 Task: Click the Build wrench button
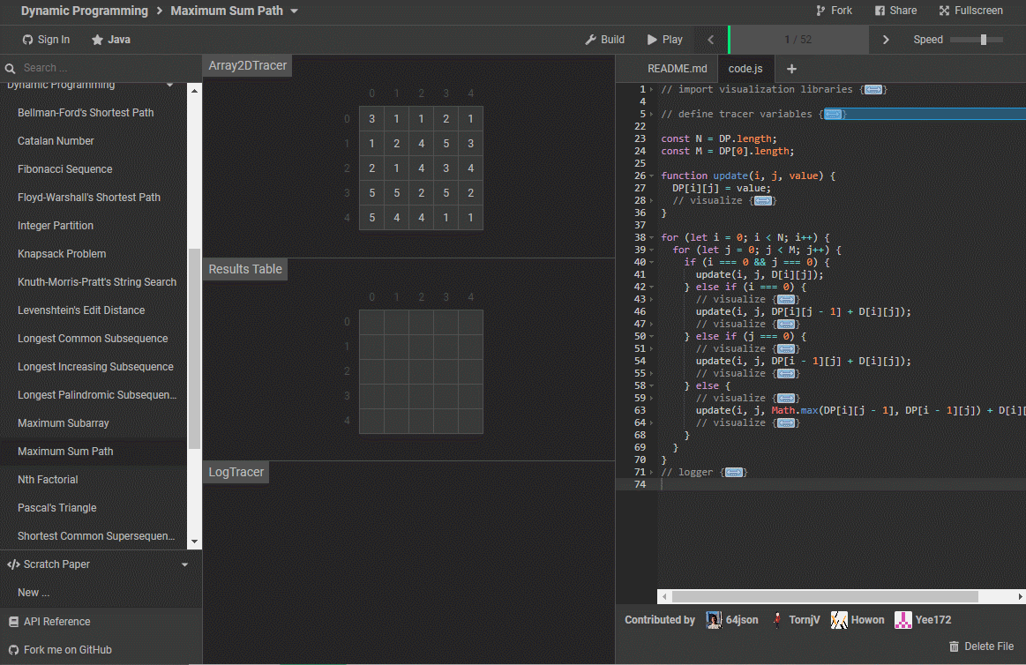(x=604, y=40)
